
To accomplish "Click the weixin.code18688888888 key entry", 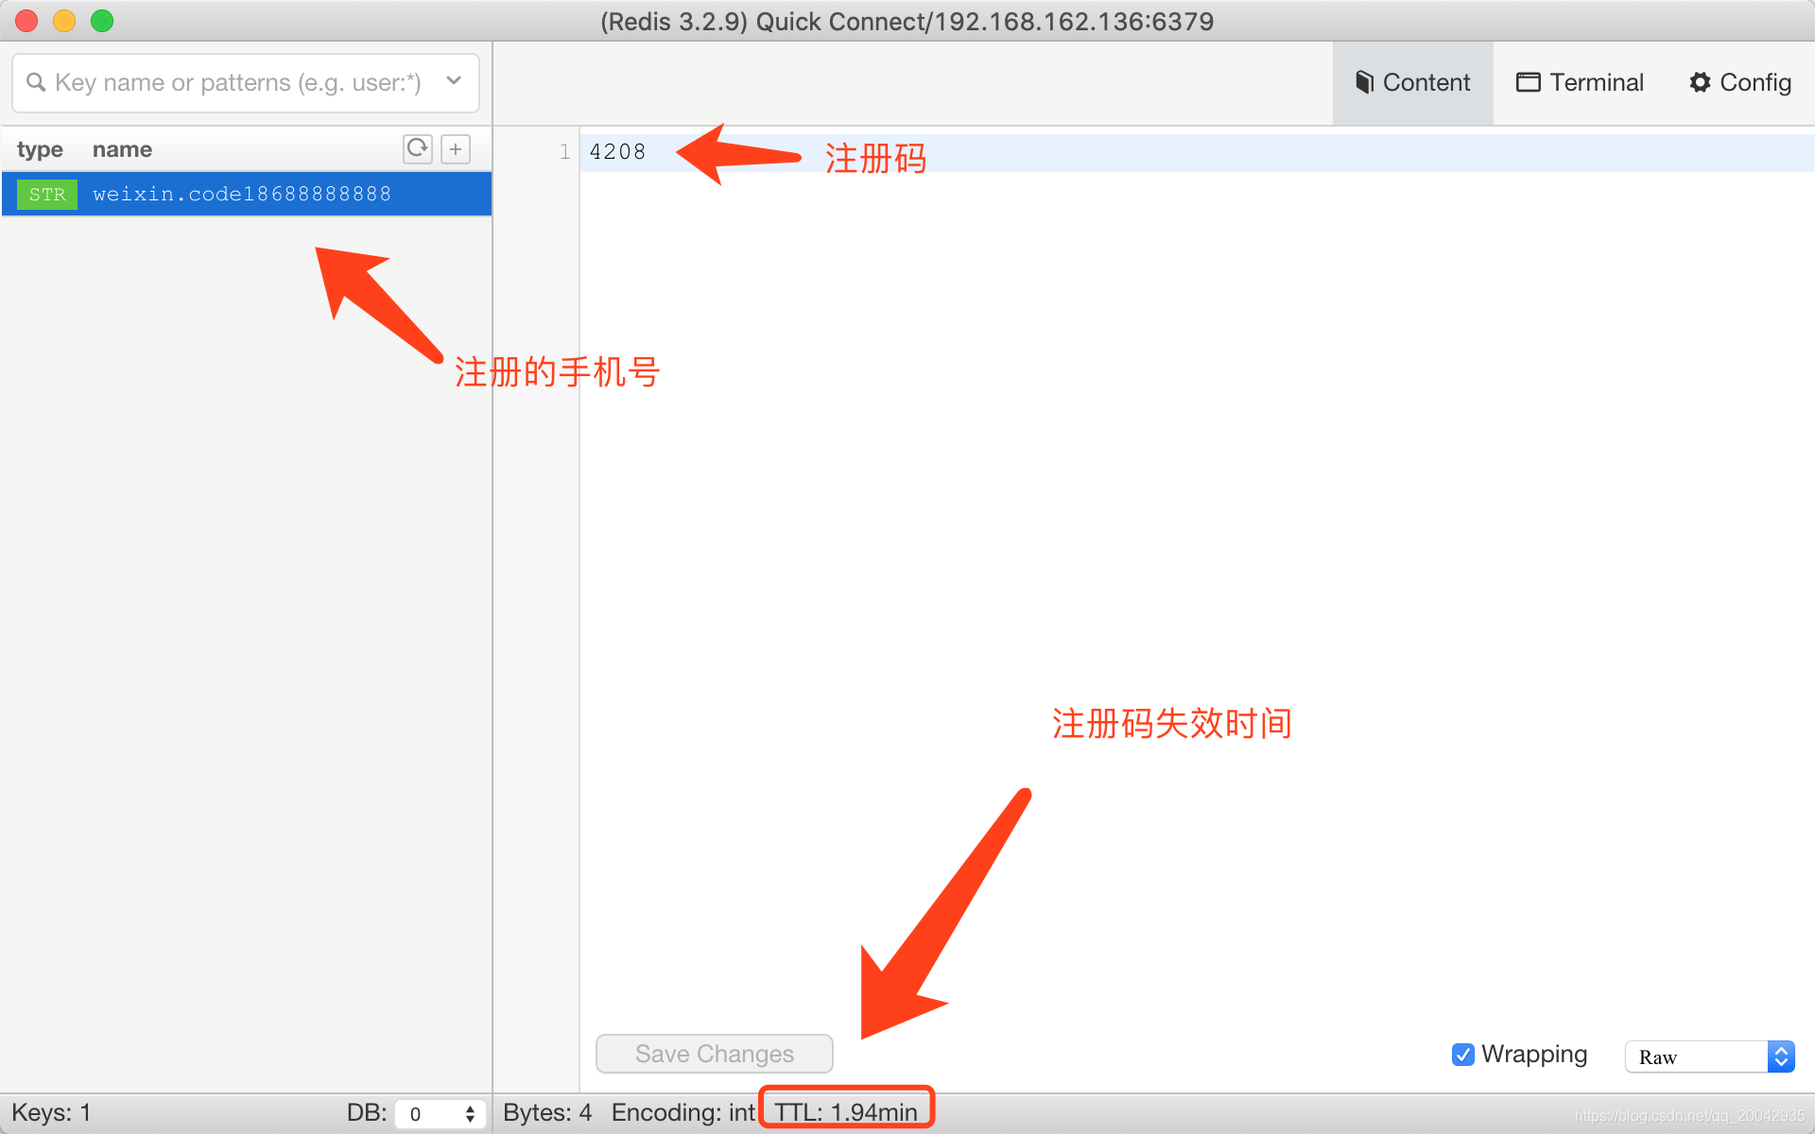I will point(242,194).
